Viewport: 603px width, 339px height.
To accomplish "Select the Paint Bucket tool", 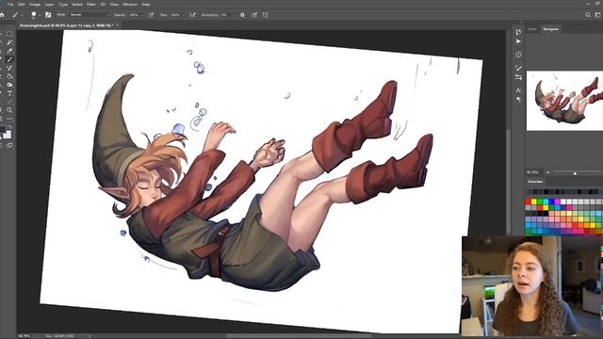I will 9,76.
